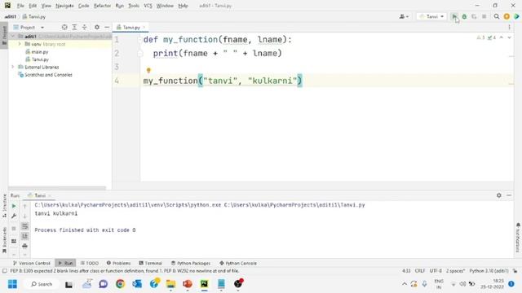Screen dimensions: 522x293
Task: Open the File menu
Action: click(20, 6)
